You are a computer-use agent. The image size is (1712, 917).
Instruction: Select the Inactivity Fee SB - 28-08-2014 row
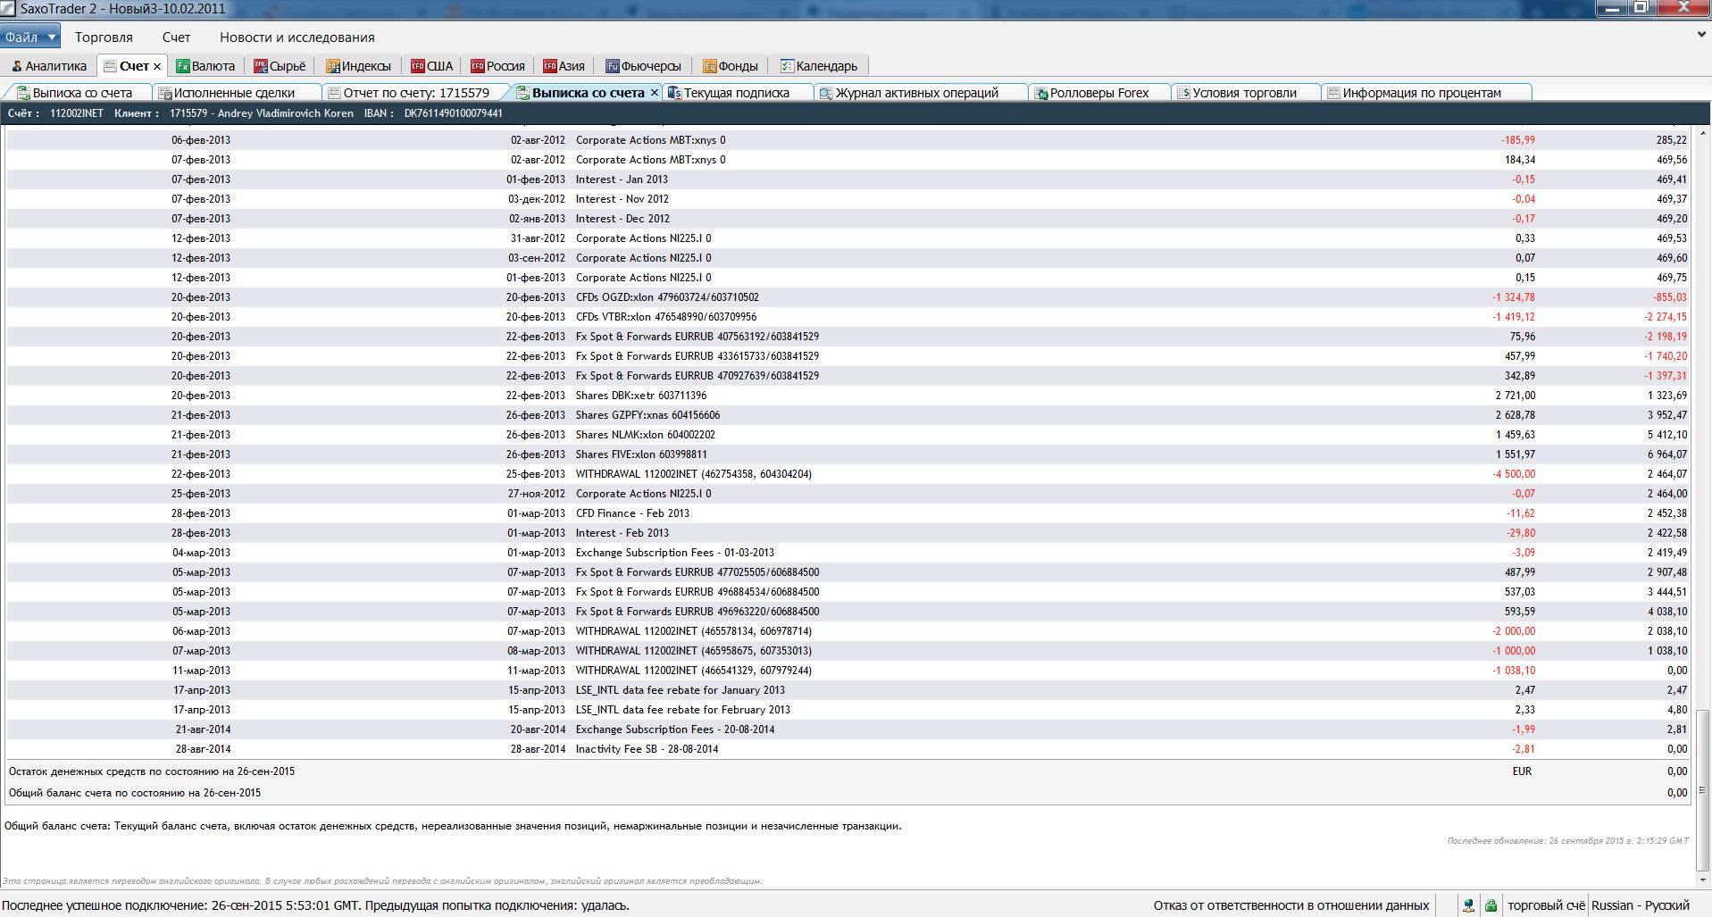[x=848, y=749]
